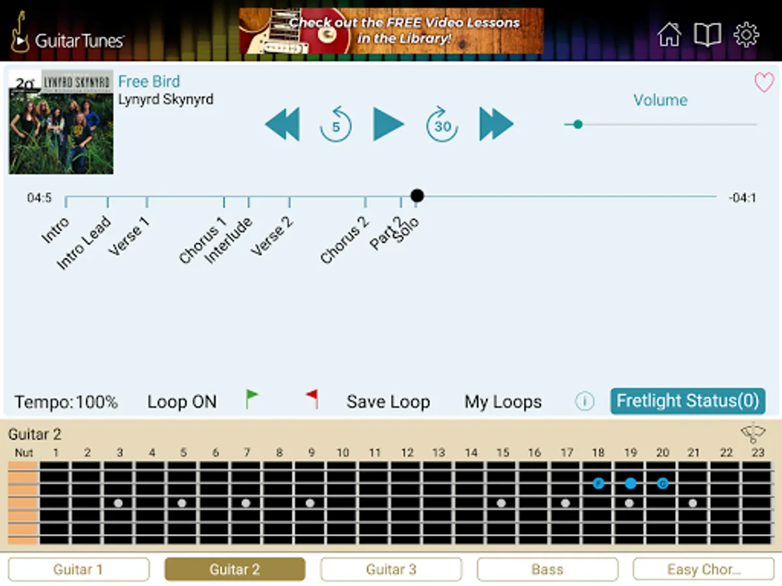Open the Library book icon

tap(708, 35)
